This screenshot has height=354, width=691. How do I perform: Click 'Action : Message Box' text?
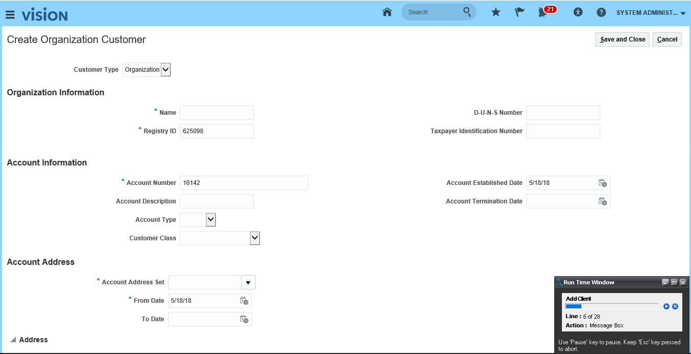[595, 325]
